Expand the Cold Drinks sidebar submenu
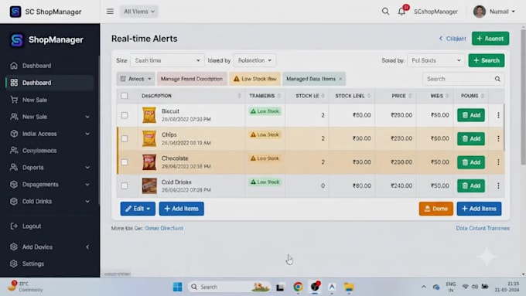The height and width of the screenshot is (296, 526). pyautogui.click(x=87, y=202)
